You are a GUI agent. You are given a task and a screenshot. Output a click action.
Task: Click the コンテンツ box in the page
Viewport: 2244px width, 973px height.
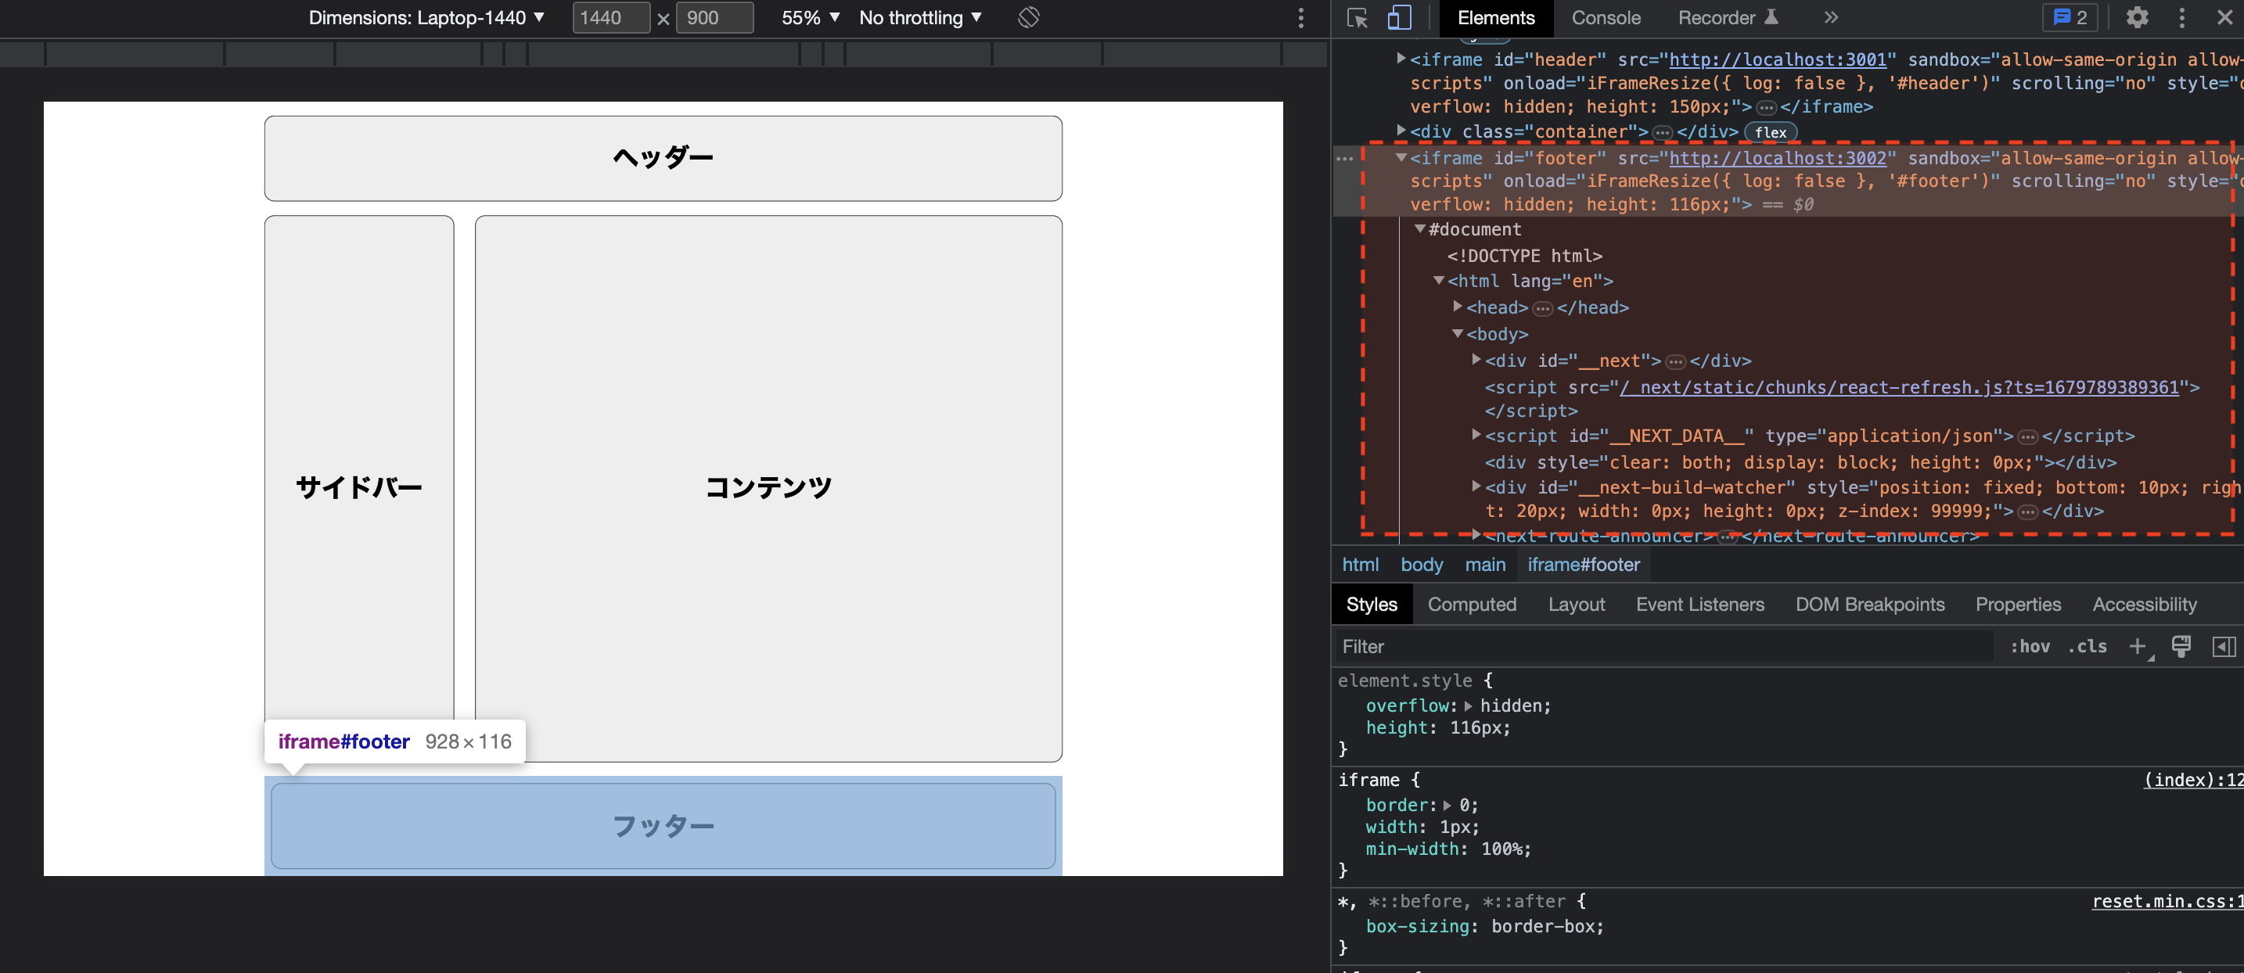[x=768, y=488]
